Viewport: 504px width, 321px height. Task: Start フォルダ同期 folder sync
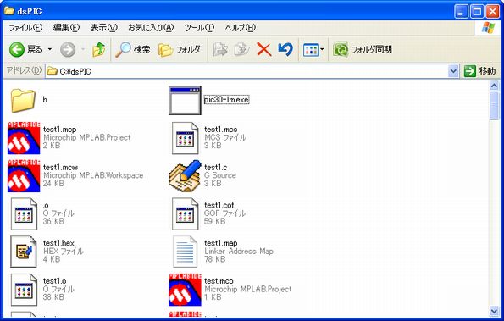(x=363, y=49)
